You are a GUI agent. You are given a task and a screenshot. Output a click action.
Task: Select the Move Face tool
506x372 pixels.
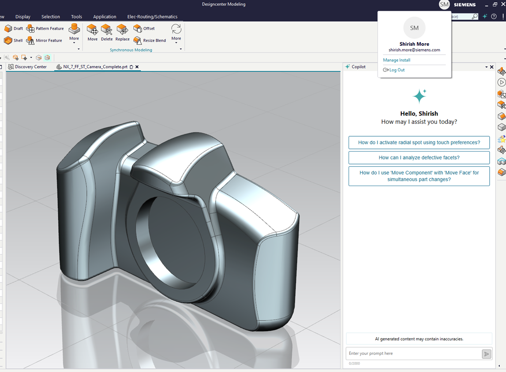point(92,33)
